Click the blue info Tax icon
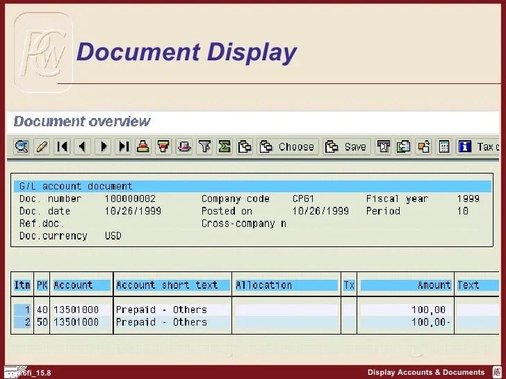The image size is (506, 379). [x=465, y=146]
